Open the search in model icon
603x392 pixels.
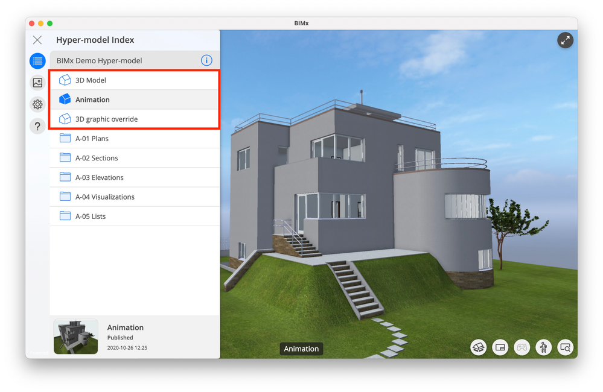566,347
